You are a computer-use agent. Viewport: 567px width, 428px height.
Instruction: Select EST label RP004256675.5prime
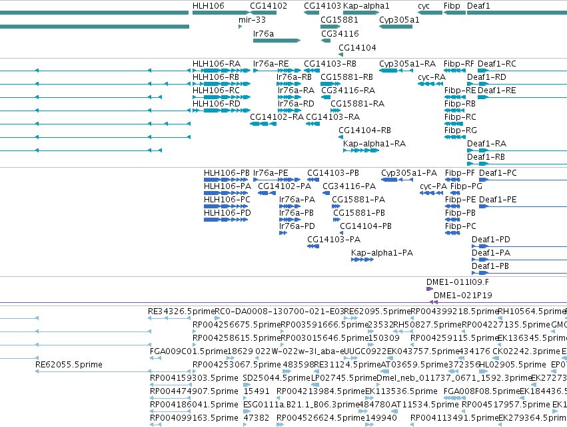pyautogui.click(x=237, y=325)
